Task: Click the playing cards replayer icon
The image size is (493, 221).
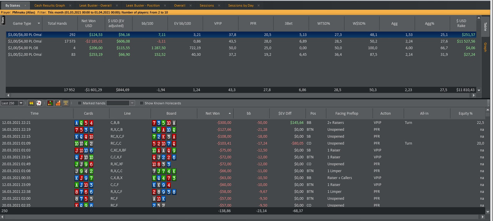Action: pos(39,103)
